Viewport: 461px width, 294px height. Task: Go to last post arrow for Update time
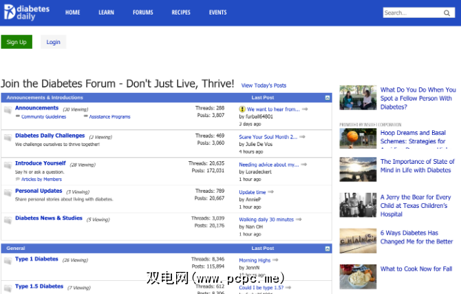pyautogui.click(x=270, y=192)
